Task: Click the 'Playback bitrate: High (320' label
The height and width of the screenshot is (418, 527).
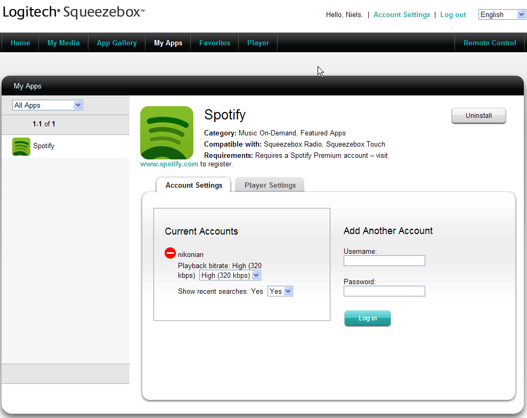Action: point(220,266)
